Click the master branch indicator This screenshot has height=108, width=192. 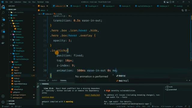[6, 106]
